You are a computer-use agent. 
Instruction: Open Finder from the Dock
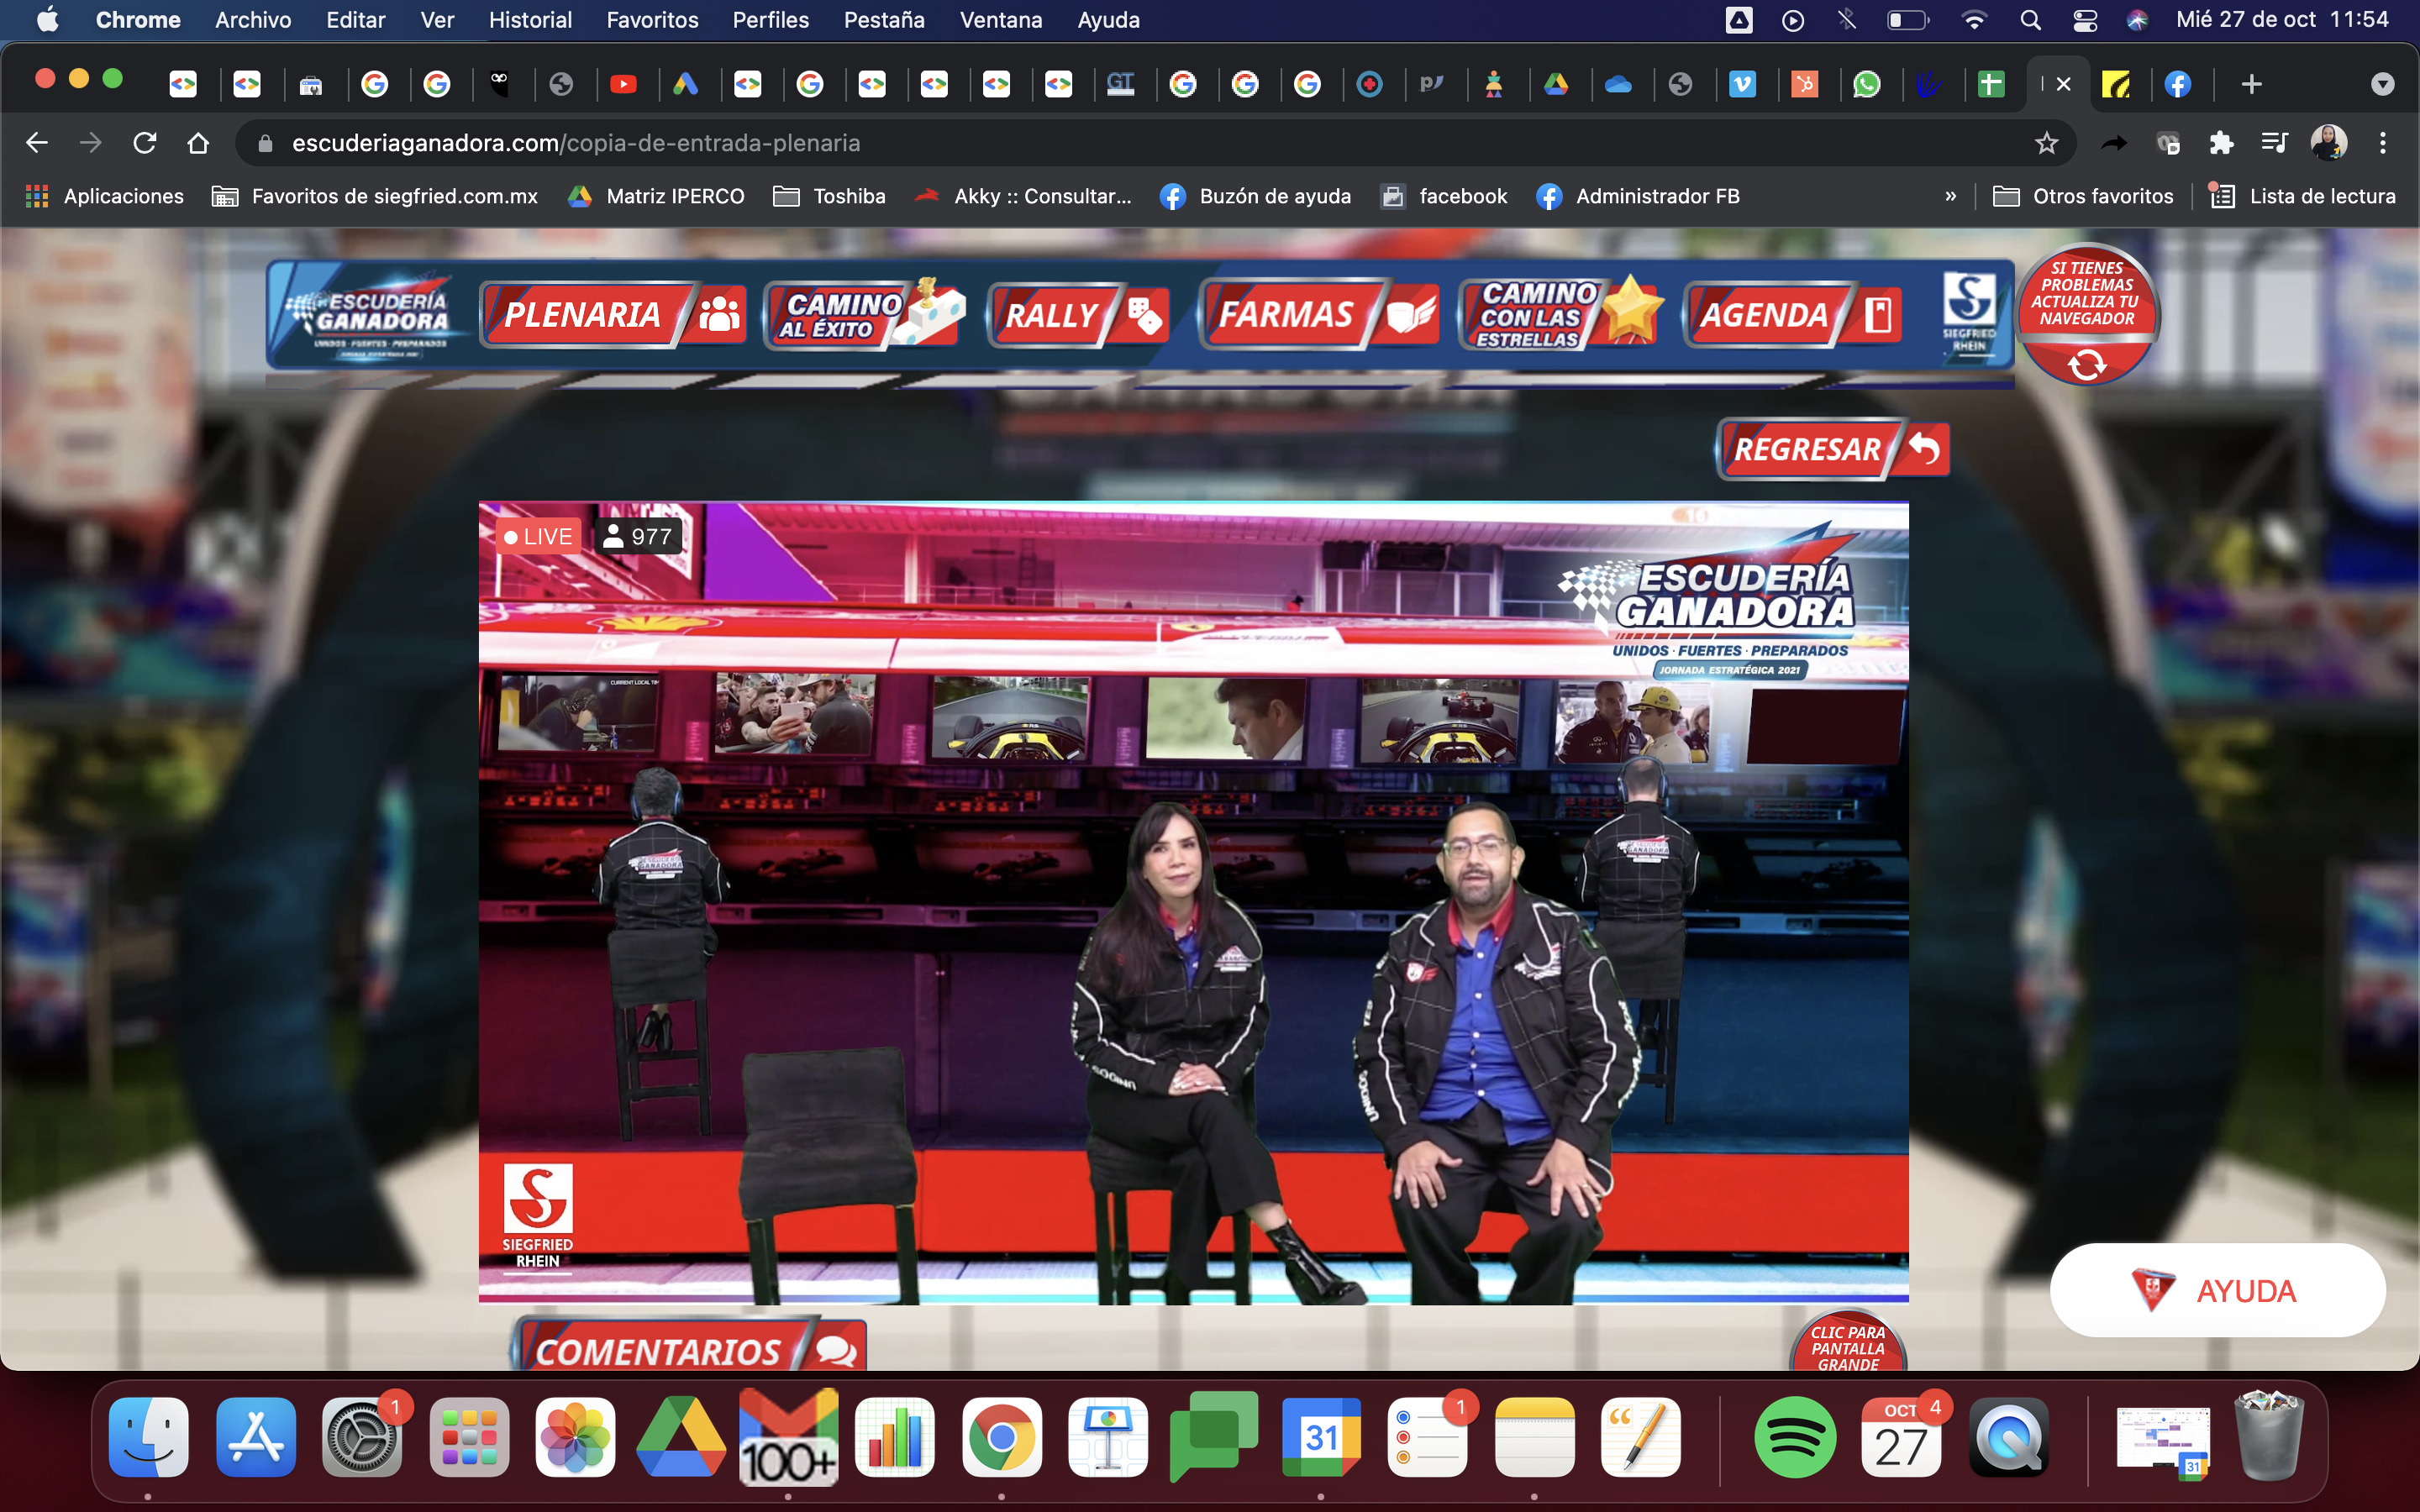[x=148, y=1437]
